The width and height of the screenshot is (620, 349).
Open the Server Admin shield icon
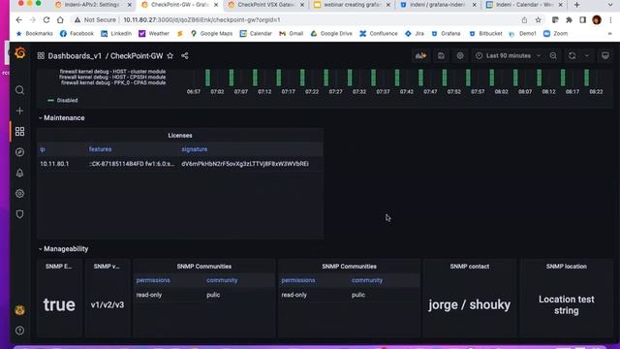(19, 214)
